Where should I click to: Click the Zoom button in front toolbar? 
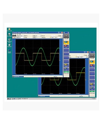34,37
